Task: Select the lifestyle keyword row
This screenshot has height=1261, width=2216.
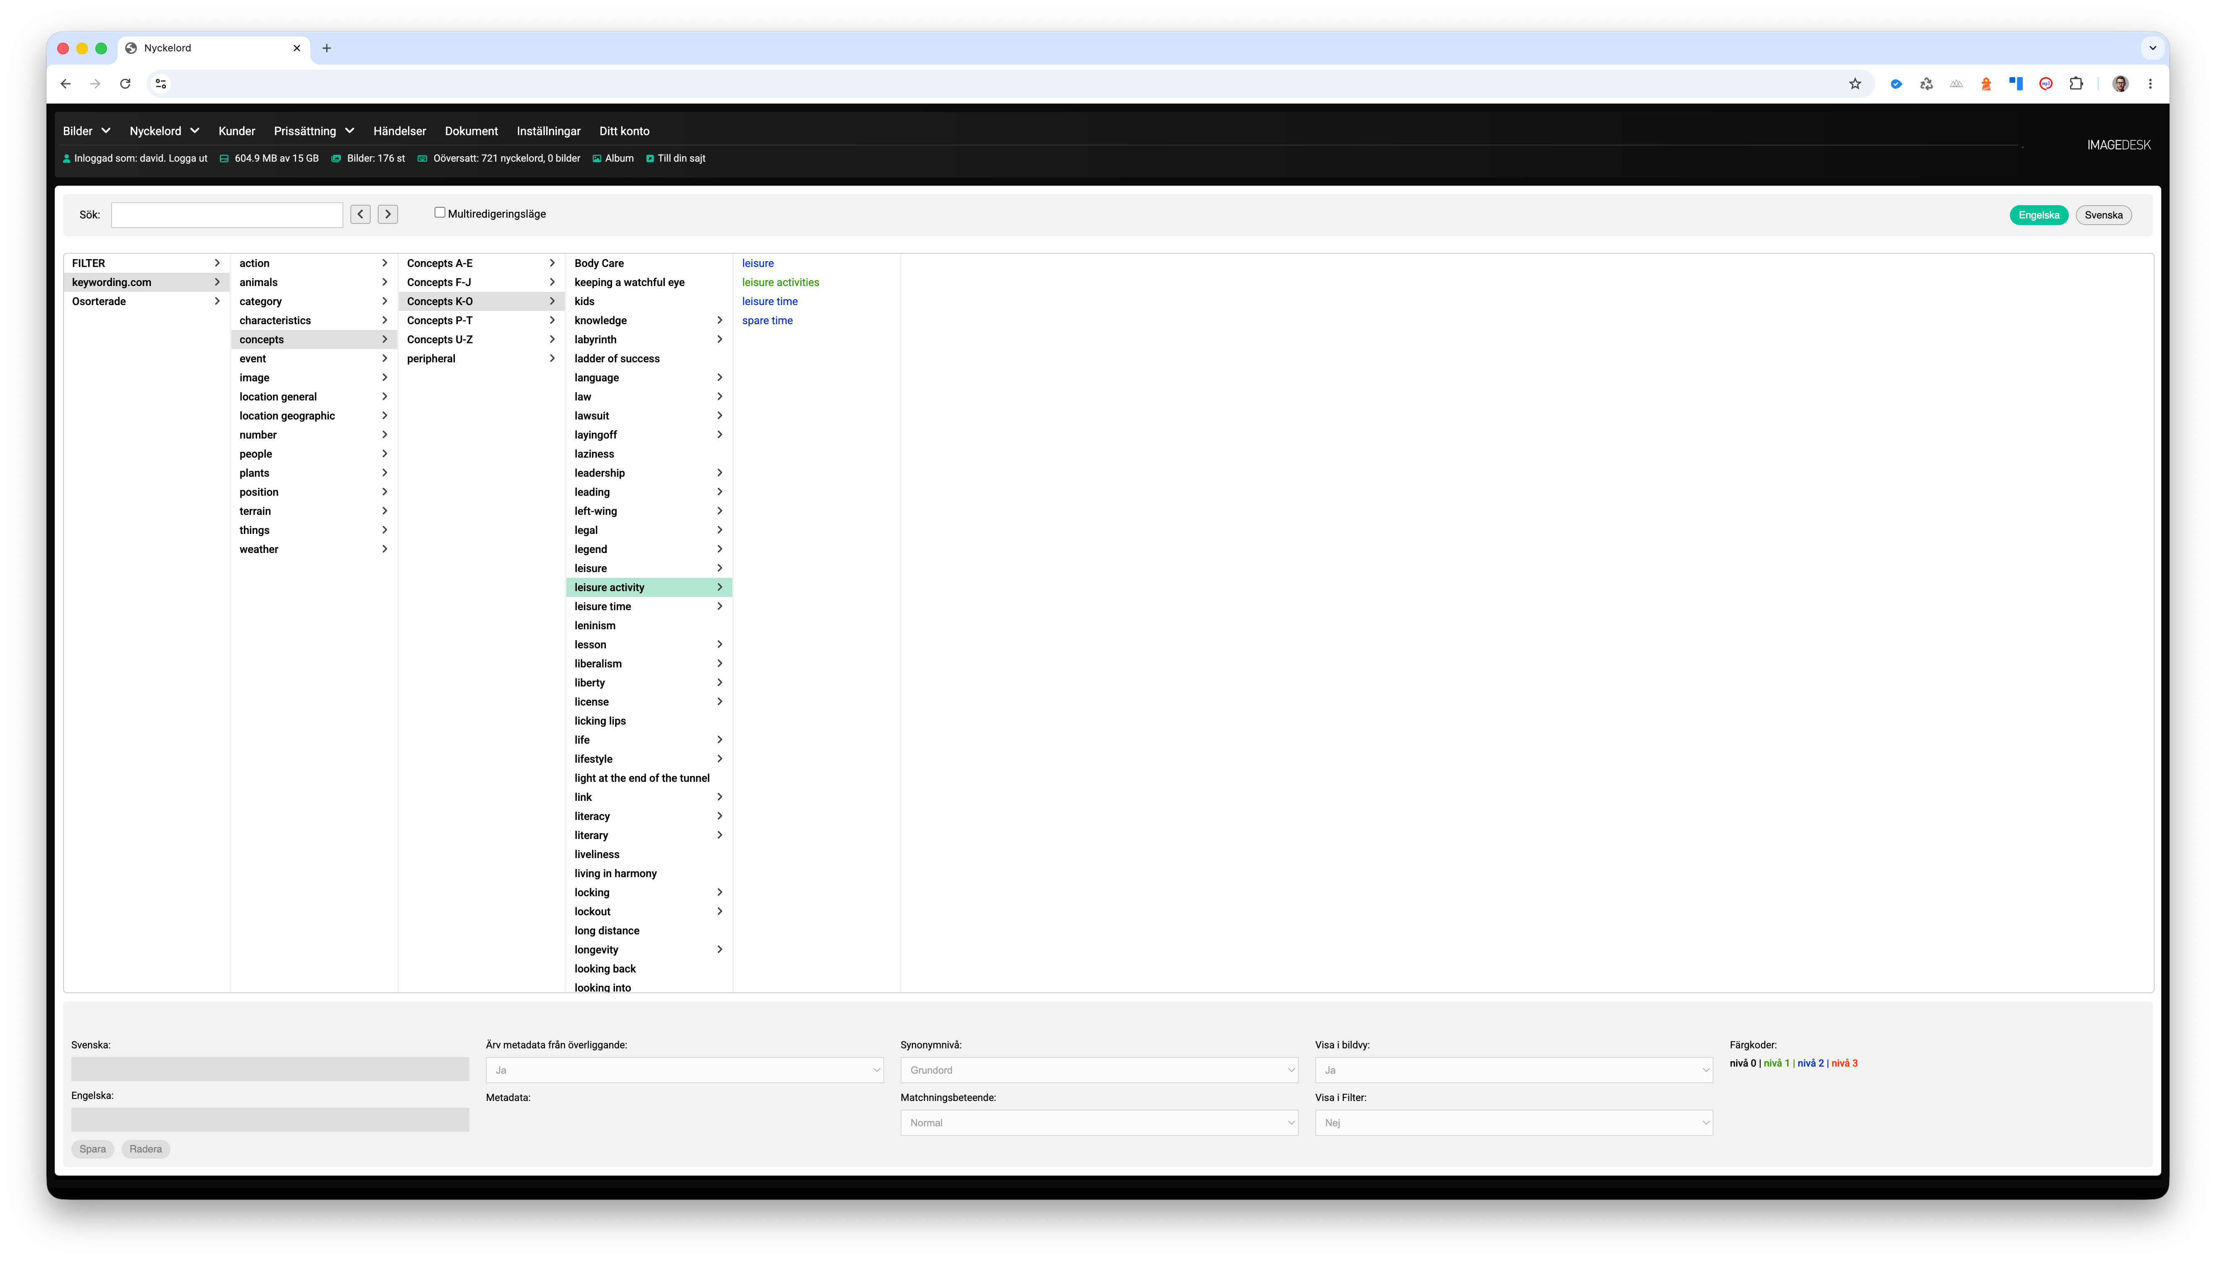Action: (648, 759)
